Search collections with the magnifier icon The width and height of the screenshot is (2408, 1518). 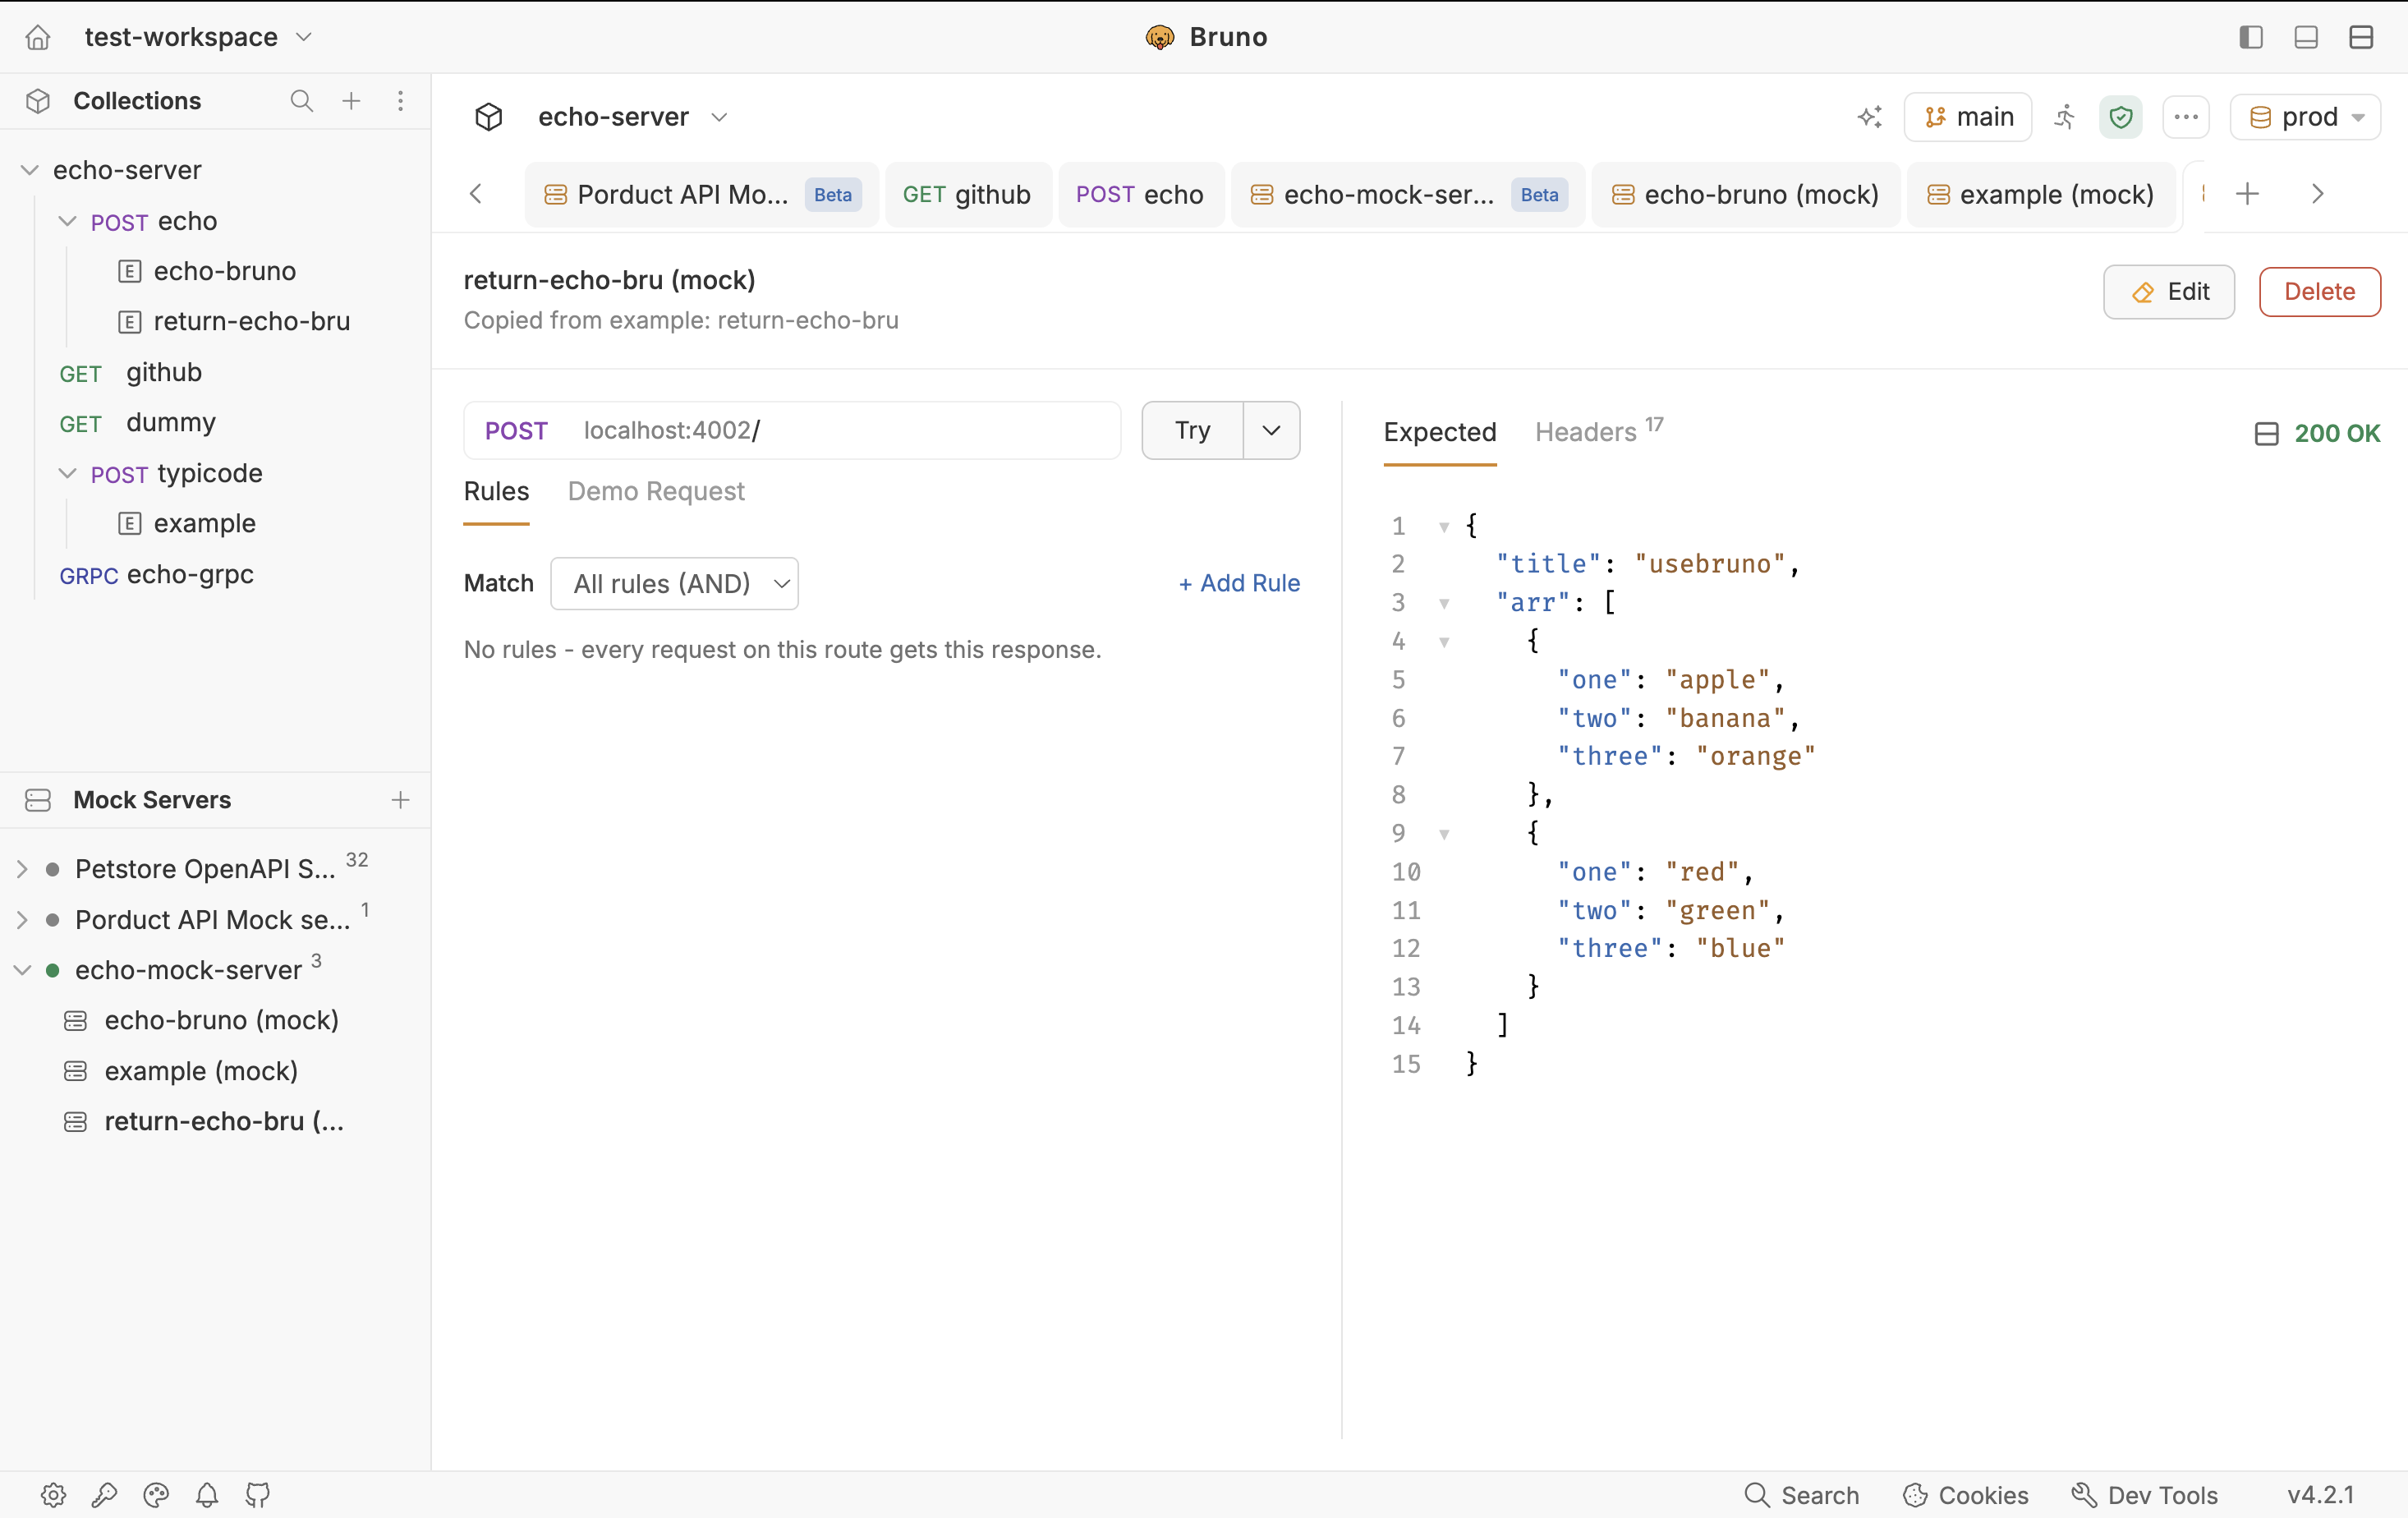pos(301,101)
